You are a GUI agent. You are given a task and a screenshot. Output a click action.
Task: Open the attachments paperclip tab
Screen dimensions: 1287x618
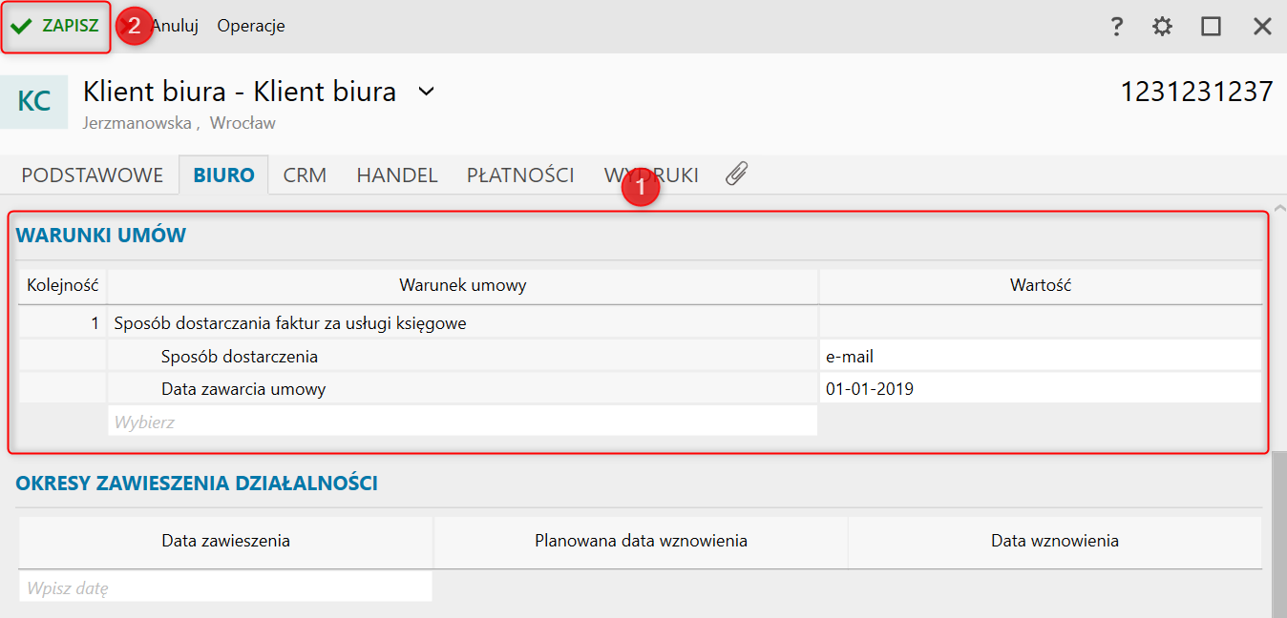point(736,175)
